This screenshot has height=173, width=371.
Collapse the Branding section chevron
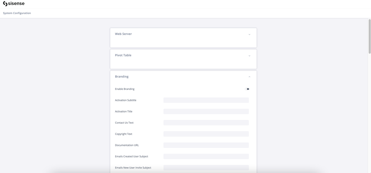coord(249,77)
